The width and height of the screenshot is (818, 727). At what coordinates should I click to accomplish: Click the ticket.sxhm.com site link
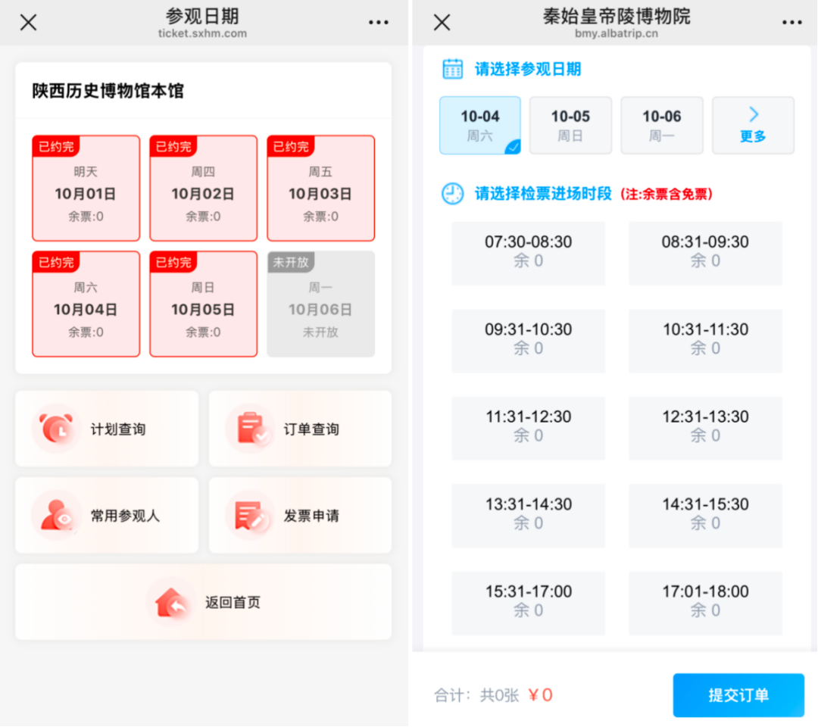[x=203, y=34]
